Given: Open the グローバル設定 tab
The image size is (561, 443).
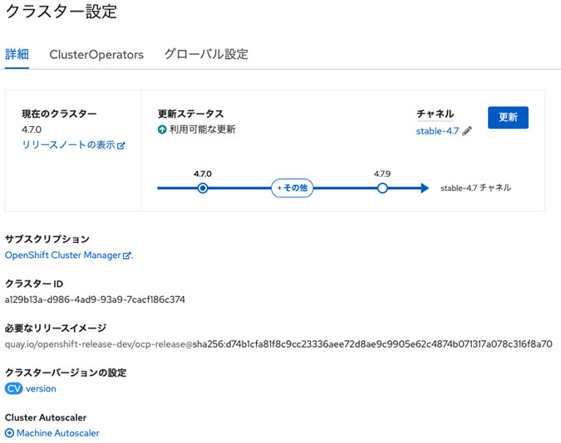Looking at the screenshot, I should [206, 54].
